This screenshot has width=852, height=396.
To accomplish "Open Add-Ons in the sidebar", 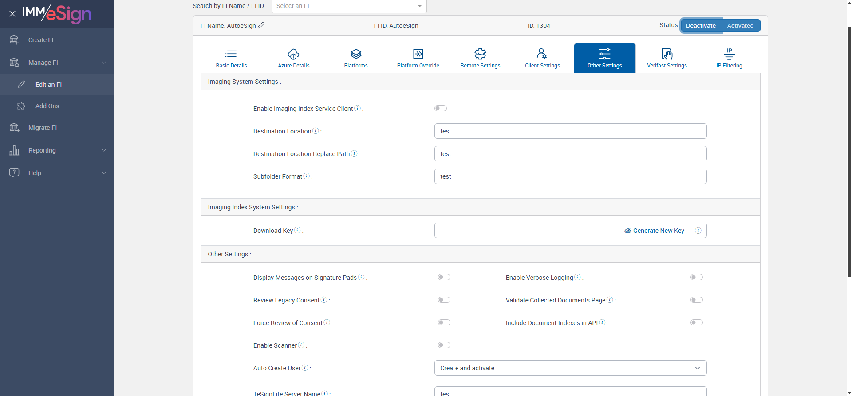I will click(47, 106).
